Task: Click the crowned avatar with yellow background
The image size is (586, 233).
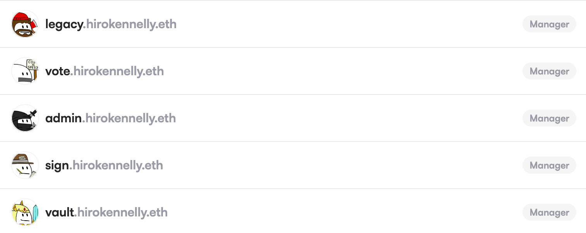Action: [x=25, y=212]
